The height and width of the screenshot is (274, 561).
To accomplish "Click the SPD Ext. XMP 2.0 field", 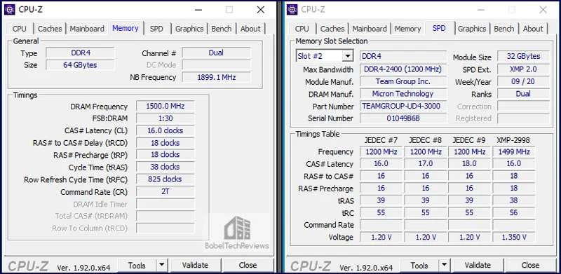I will tap(523, 69).
